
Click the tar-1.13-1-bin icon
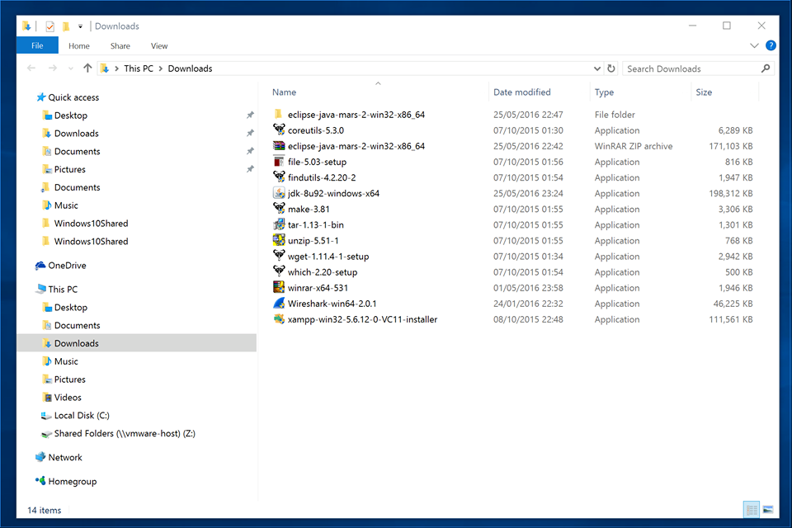(279, 224)
